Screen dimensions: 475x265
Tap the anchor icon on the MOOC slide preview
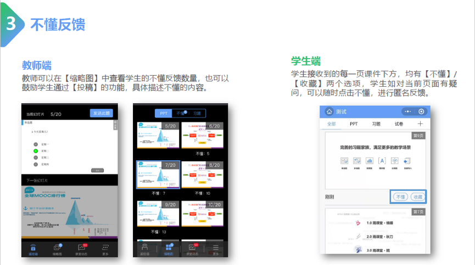(x=26, y=208)
